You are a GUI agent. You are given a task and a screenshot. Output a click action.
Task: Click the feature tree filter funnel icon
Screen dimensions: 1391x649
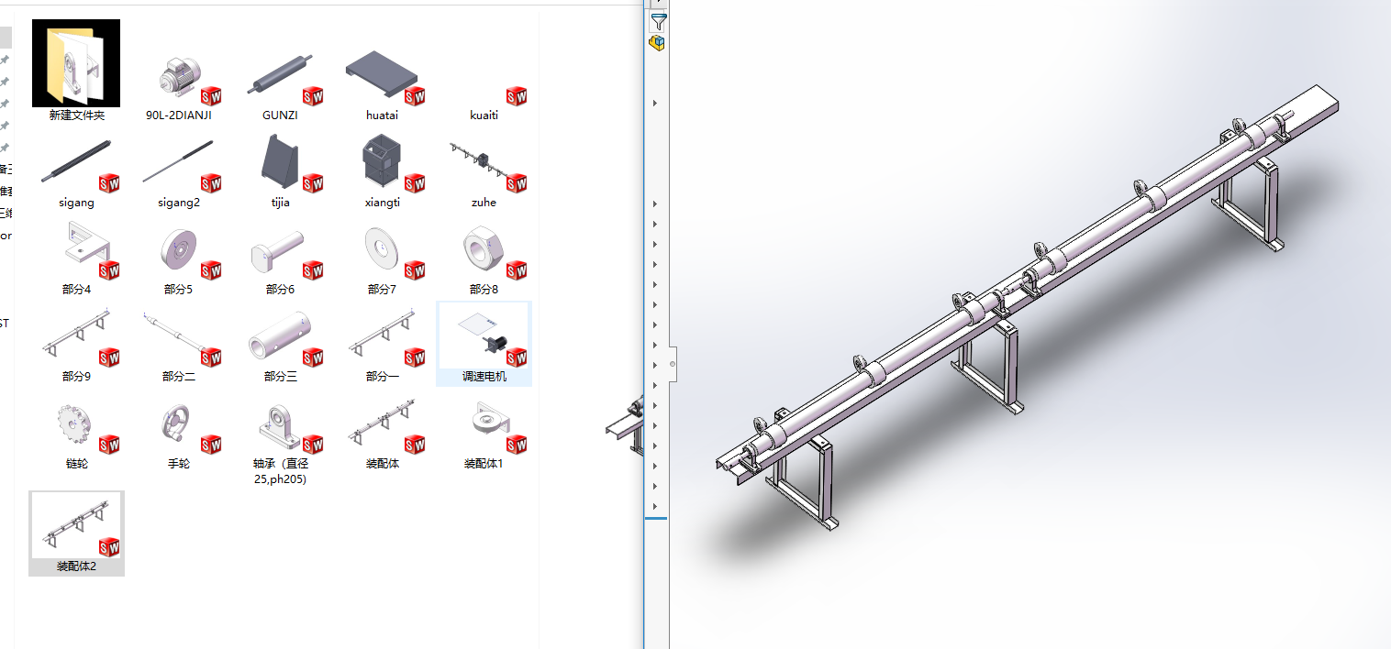(x=658, y=21)
